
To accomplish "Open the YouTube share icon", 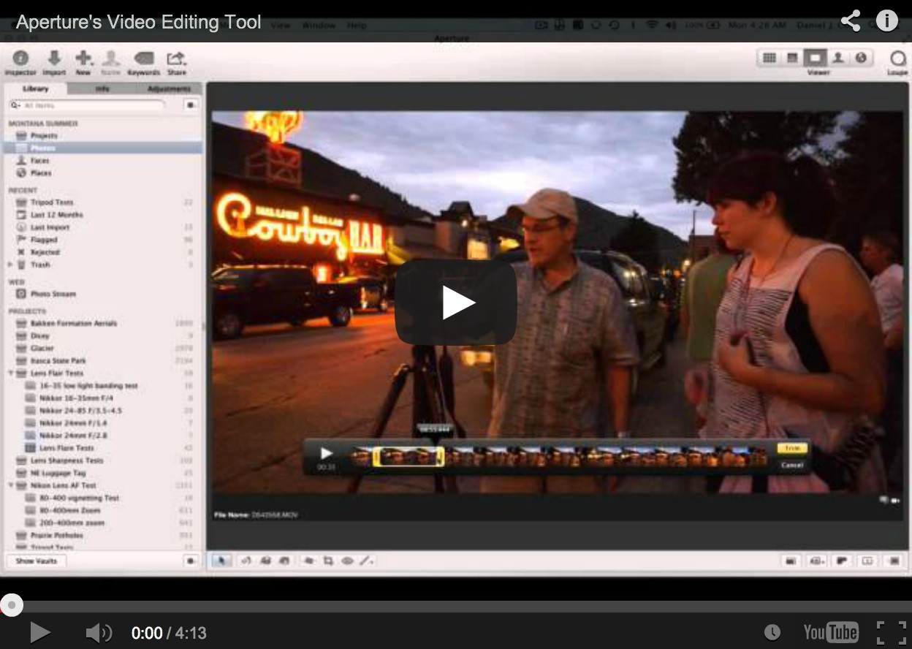I will [x=851, y=20].
